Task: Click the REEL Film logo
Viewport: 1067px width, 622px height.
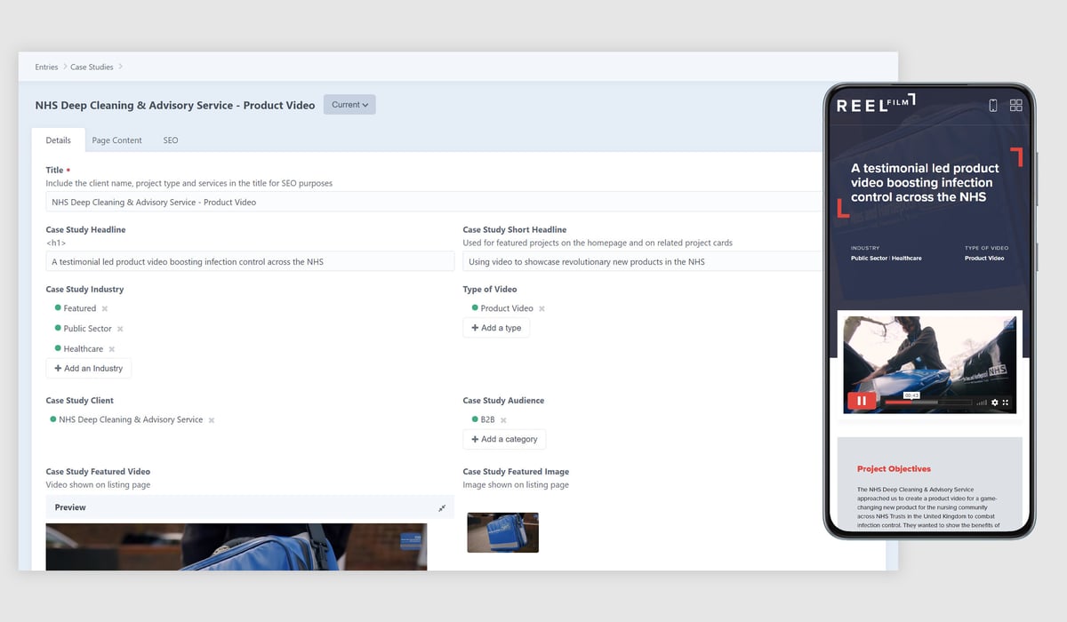Action: click(875, 103)
